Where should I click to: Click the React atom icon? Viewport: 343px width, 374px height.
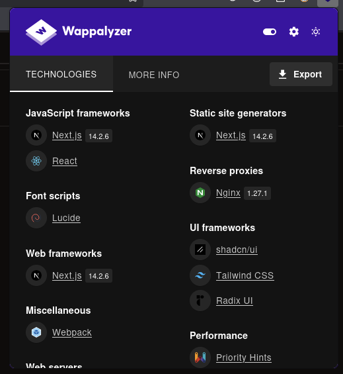pos(36,161)
